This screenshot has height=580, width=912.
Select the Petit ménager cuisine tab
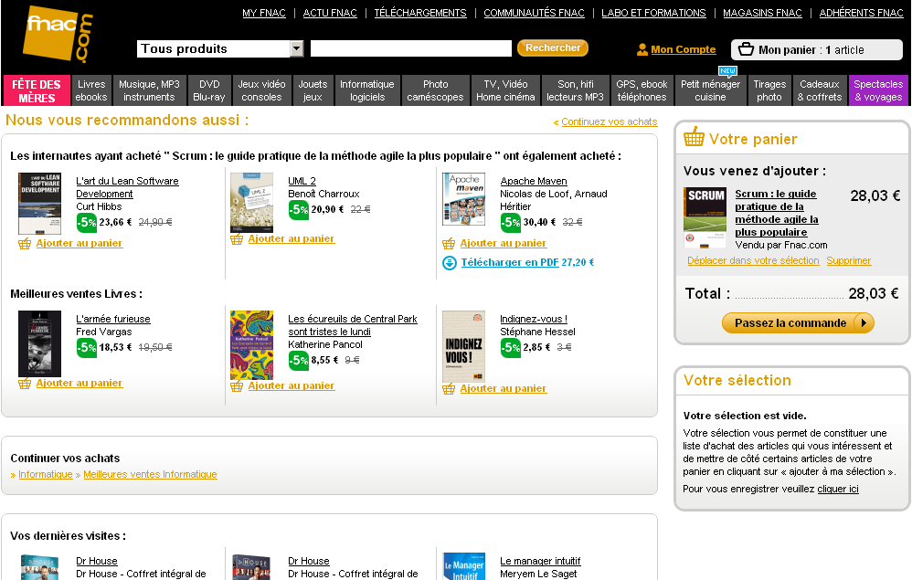pos(711,90)
